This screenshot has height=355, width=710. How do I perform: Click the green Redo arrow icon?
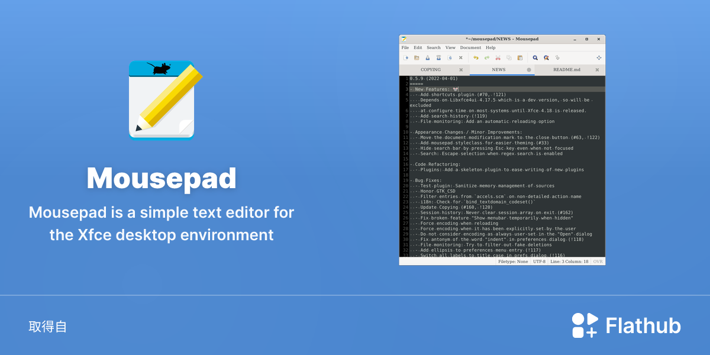[x=487, y=58]
